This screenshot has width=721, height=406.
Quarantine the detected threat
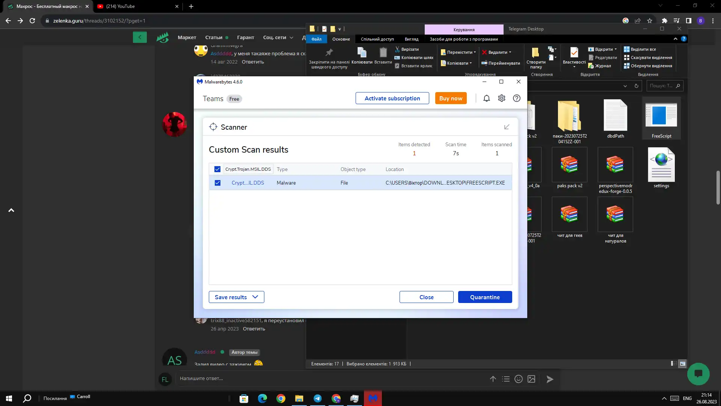[485, 297]
